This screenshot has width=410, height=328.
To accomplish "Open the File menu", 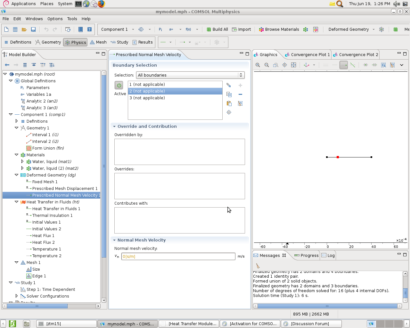I will tap(6, 19).
